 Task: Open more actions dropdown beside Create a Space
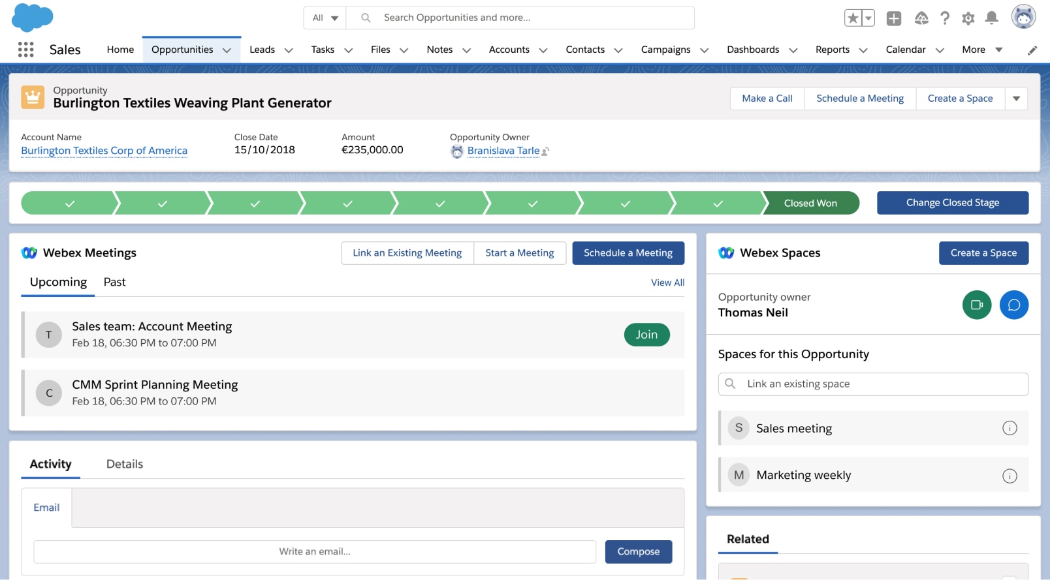[x=1016, y=99]
